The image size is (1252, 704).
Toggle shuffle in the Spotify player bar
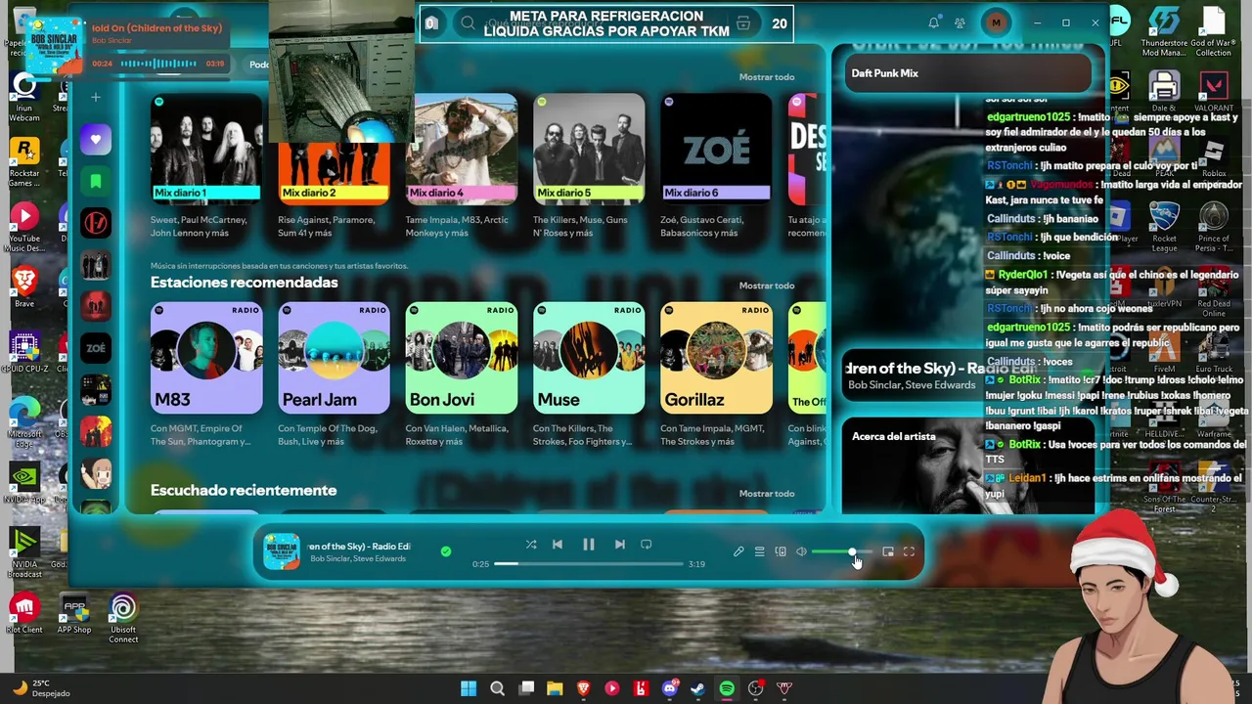click(x=531, y=545)
